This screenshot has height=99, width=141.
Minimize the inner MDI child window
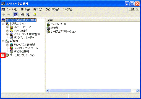coord(130,9)
